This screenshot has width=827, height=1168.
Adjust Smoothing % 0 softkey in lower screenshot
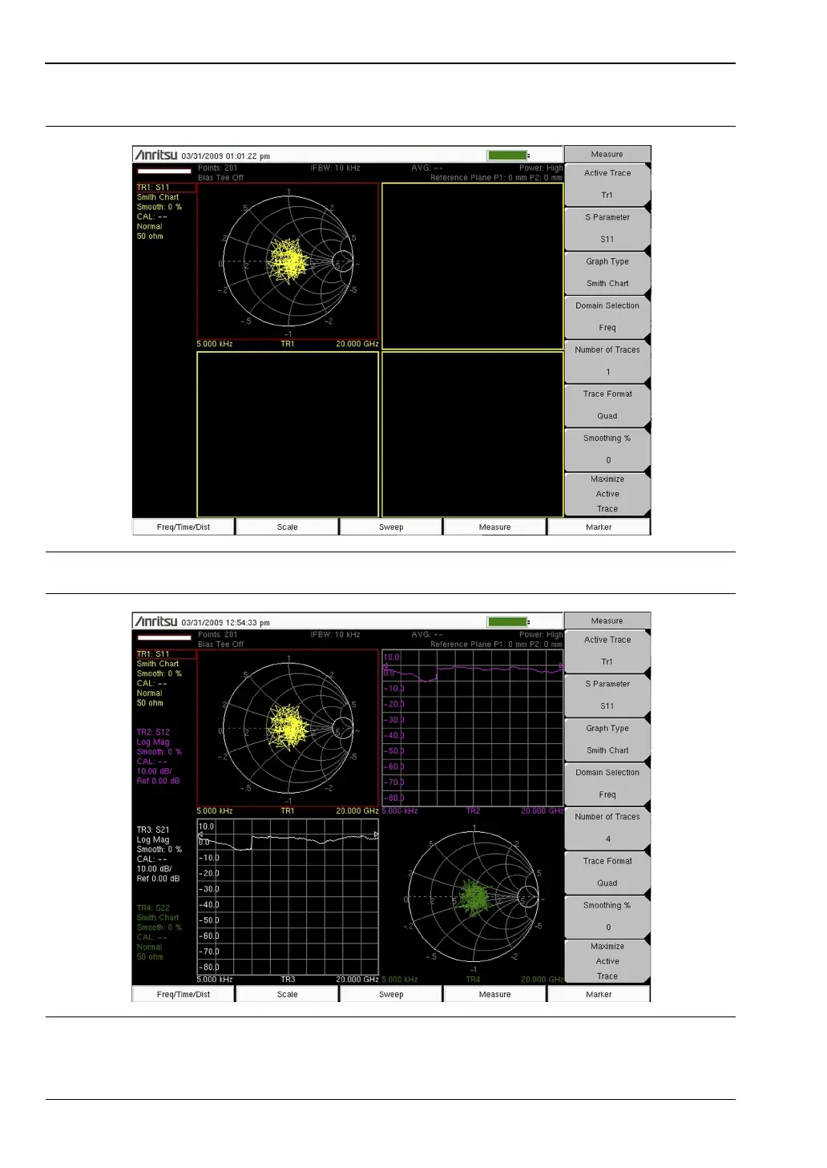pyautogui.click(x=607, y=916)
